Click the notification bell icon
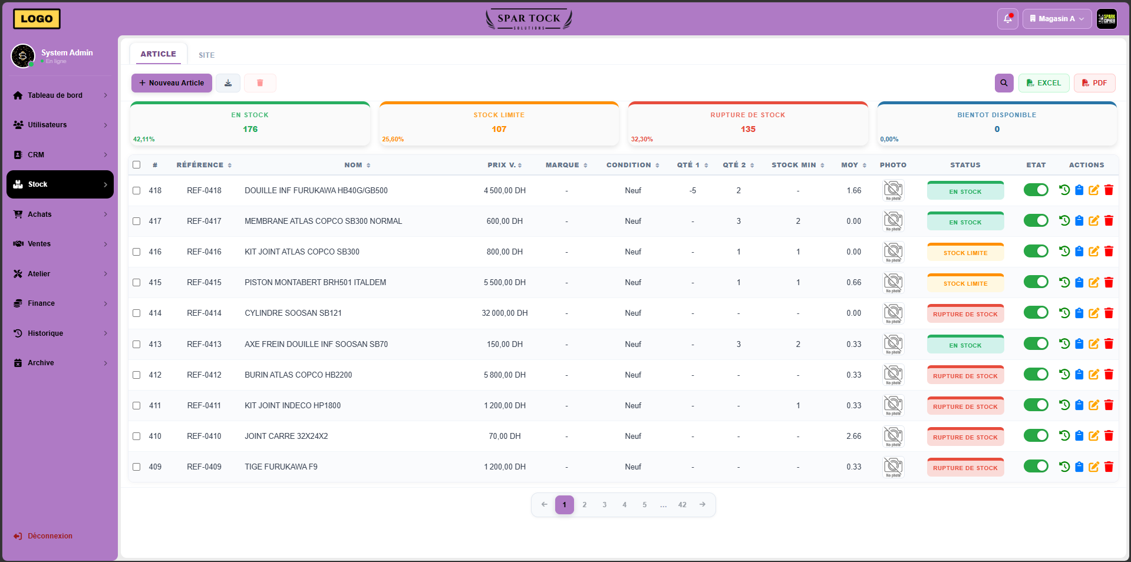1131x562 pixels. [1007, 19]
